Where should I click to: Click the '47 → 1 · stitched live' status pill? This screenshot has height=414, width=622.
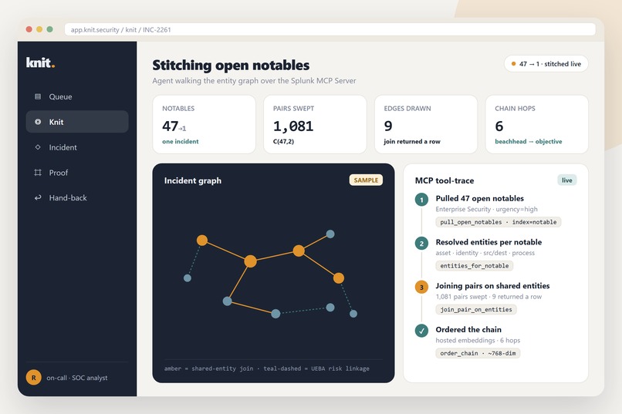tap(546, 64)
